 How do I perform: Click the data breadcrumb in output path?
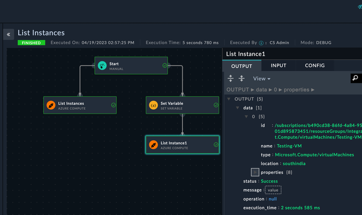(262, 90)
